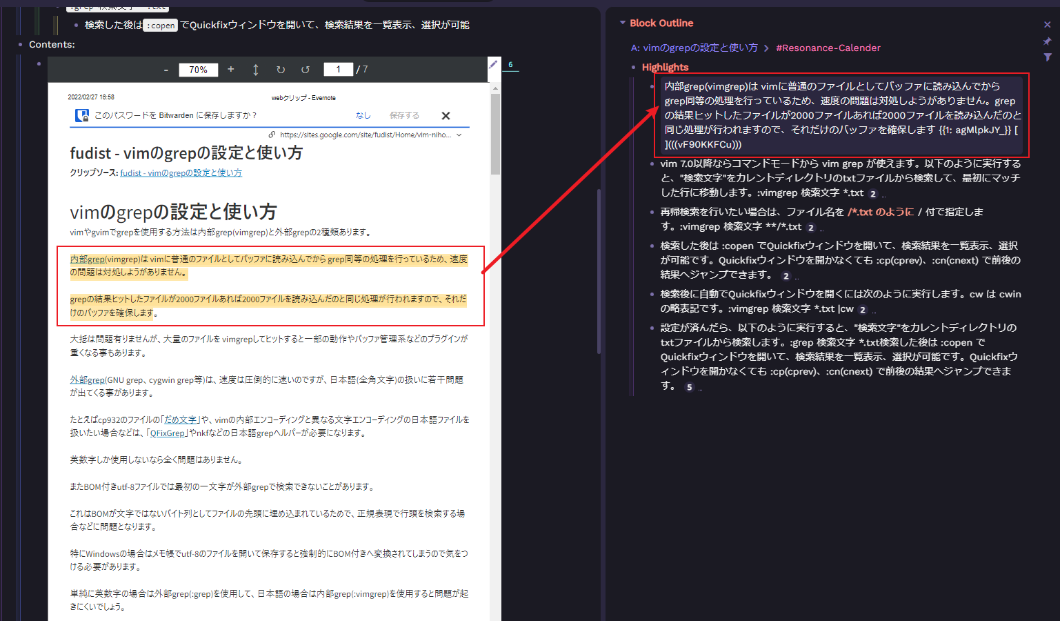Select the '内部grep(vimgrep)は vimに普通の' highlight block
This screenshot has height=621, width=1060.
click(x=841, y=115)
